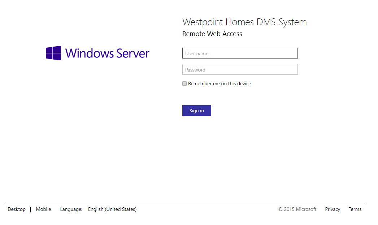The width and height of the screenshot is (378, 225).
Task: Focus the Password field
Action: coord(240,69)
